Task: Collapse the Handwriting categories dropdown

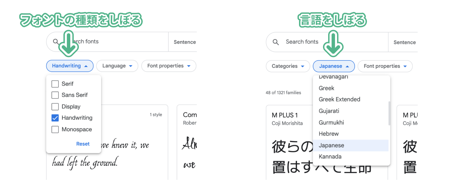Action: click(70, 66)
